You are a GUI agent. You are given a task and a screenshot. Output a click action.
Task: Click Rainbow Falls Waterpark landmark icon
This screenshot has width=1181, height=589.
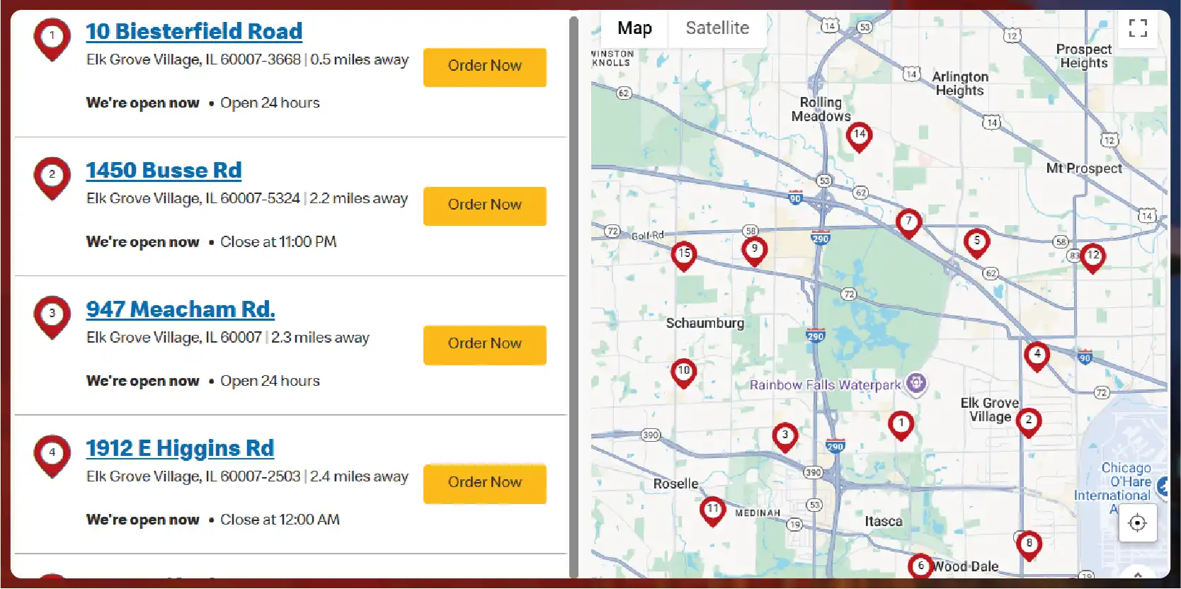pyautogui.click(x=916, y=384)
